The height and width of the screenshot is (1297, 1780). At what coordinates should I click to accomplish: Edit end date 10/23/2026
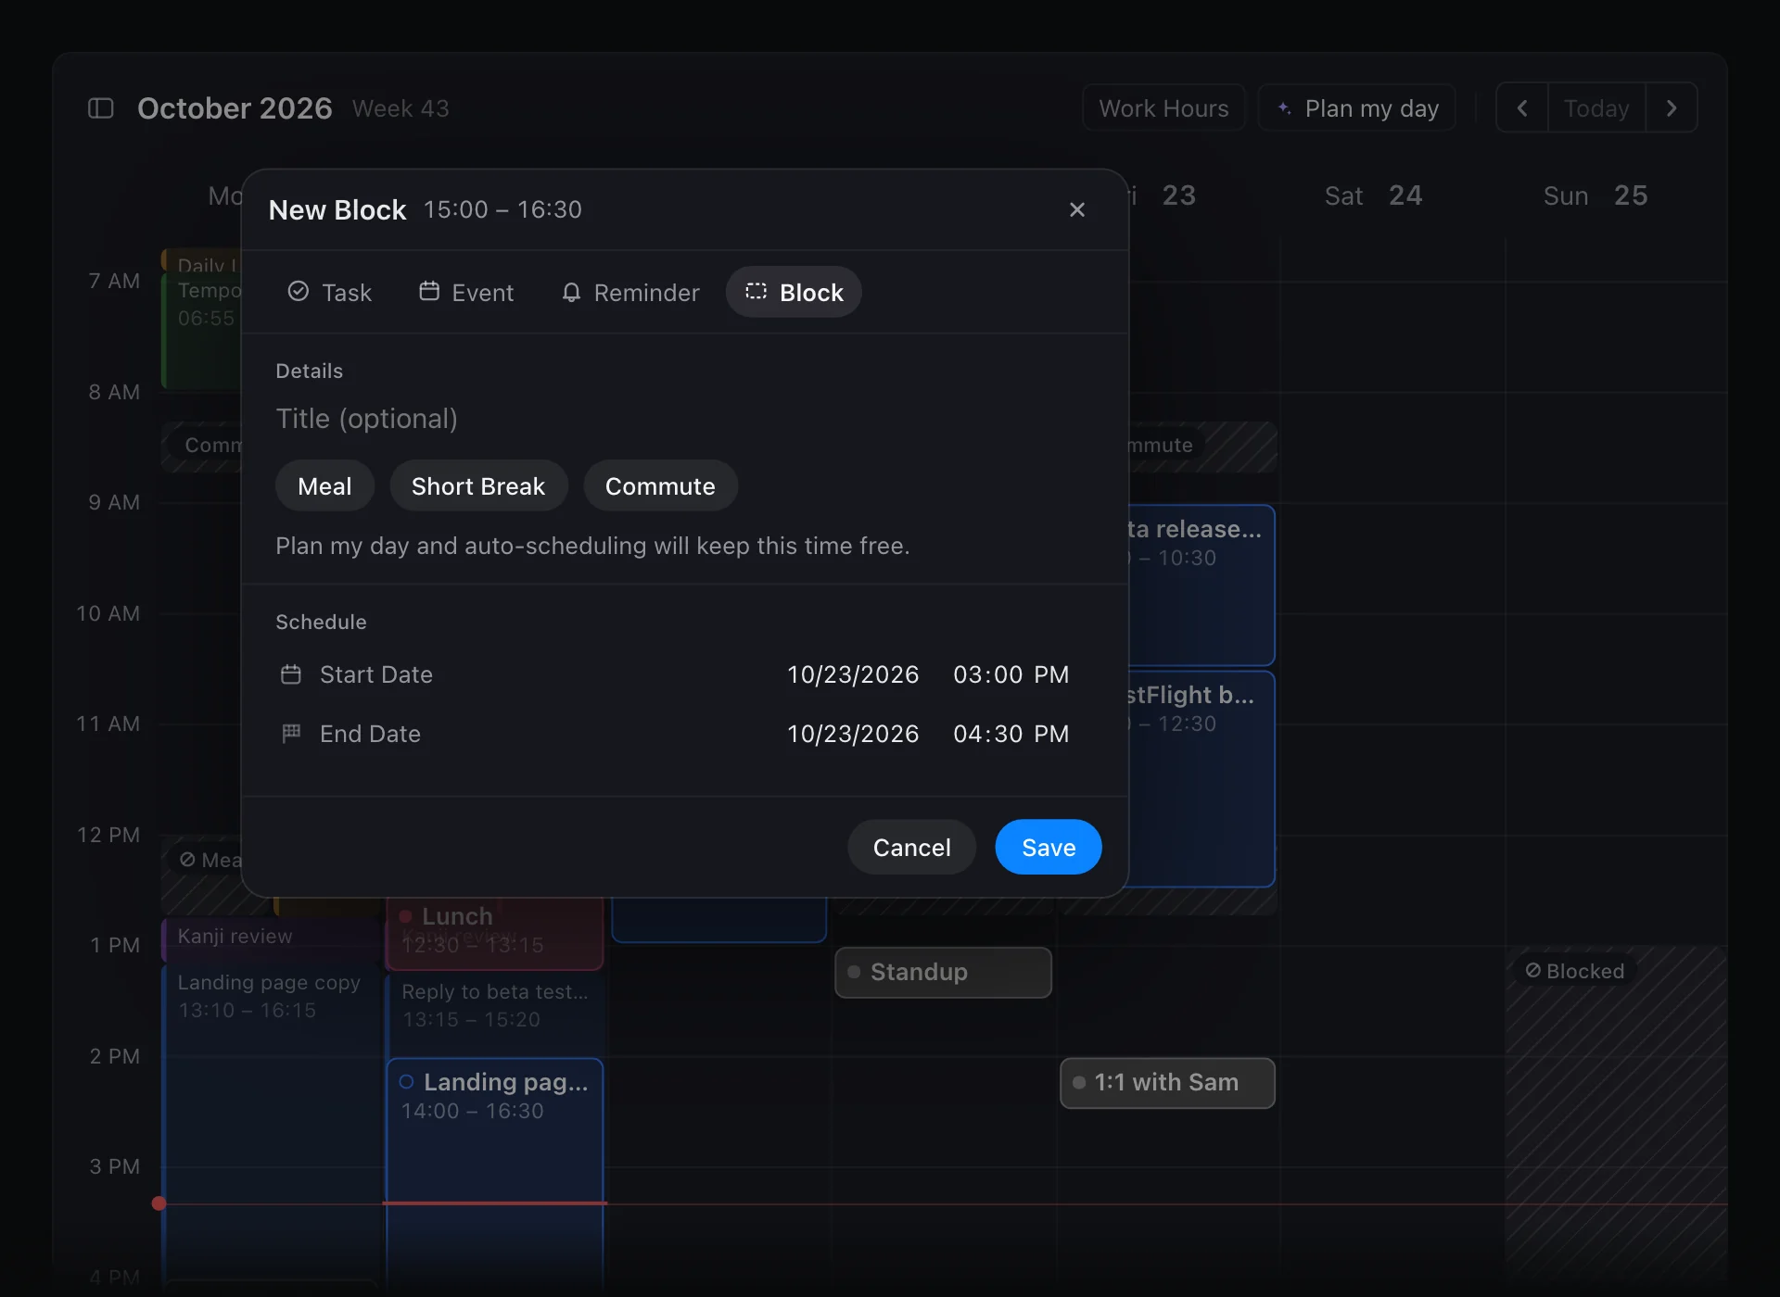(853, 734)
